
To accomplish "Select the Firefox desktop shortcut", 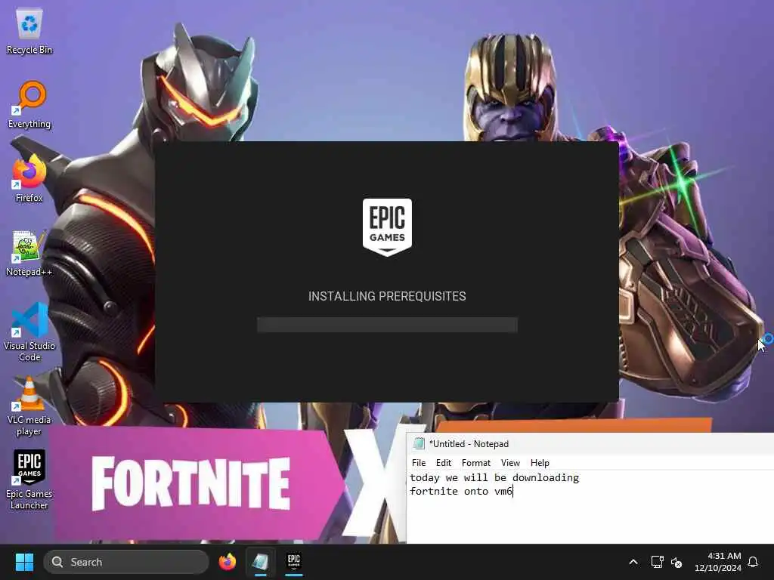I will coord(29,178).
